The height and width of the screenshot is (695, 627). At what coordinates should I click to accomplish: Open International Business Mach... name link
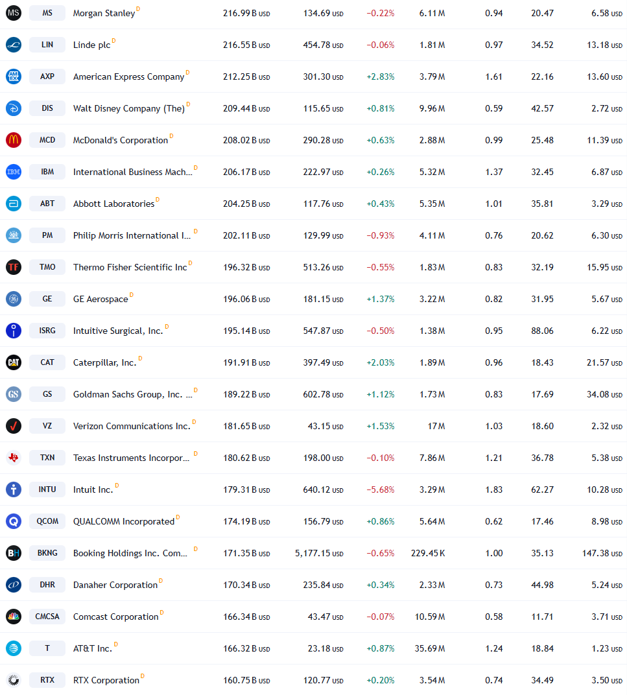(x=133, y=172)
